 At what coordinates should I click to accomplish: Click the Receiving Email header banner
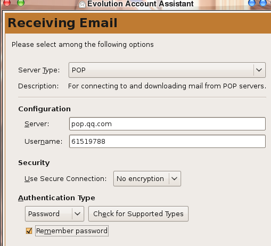pos(138,23)
